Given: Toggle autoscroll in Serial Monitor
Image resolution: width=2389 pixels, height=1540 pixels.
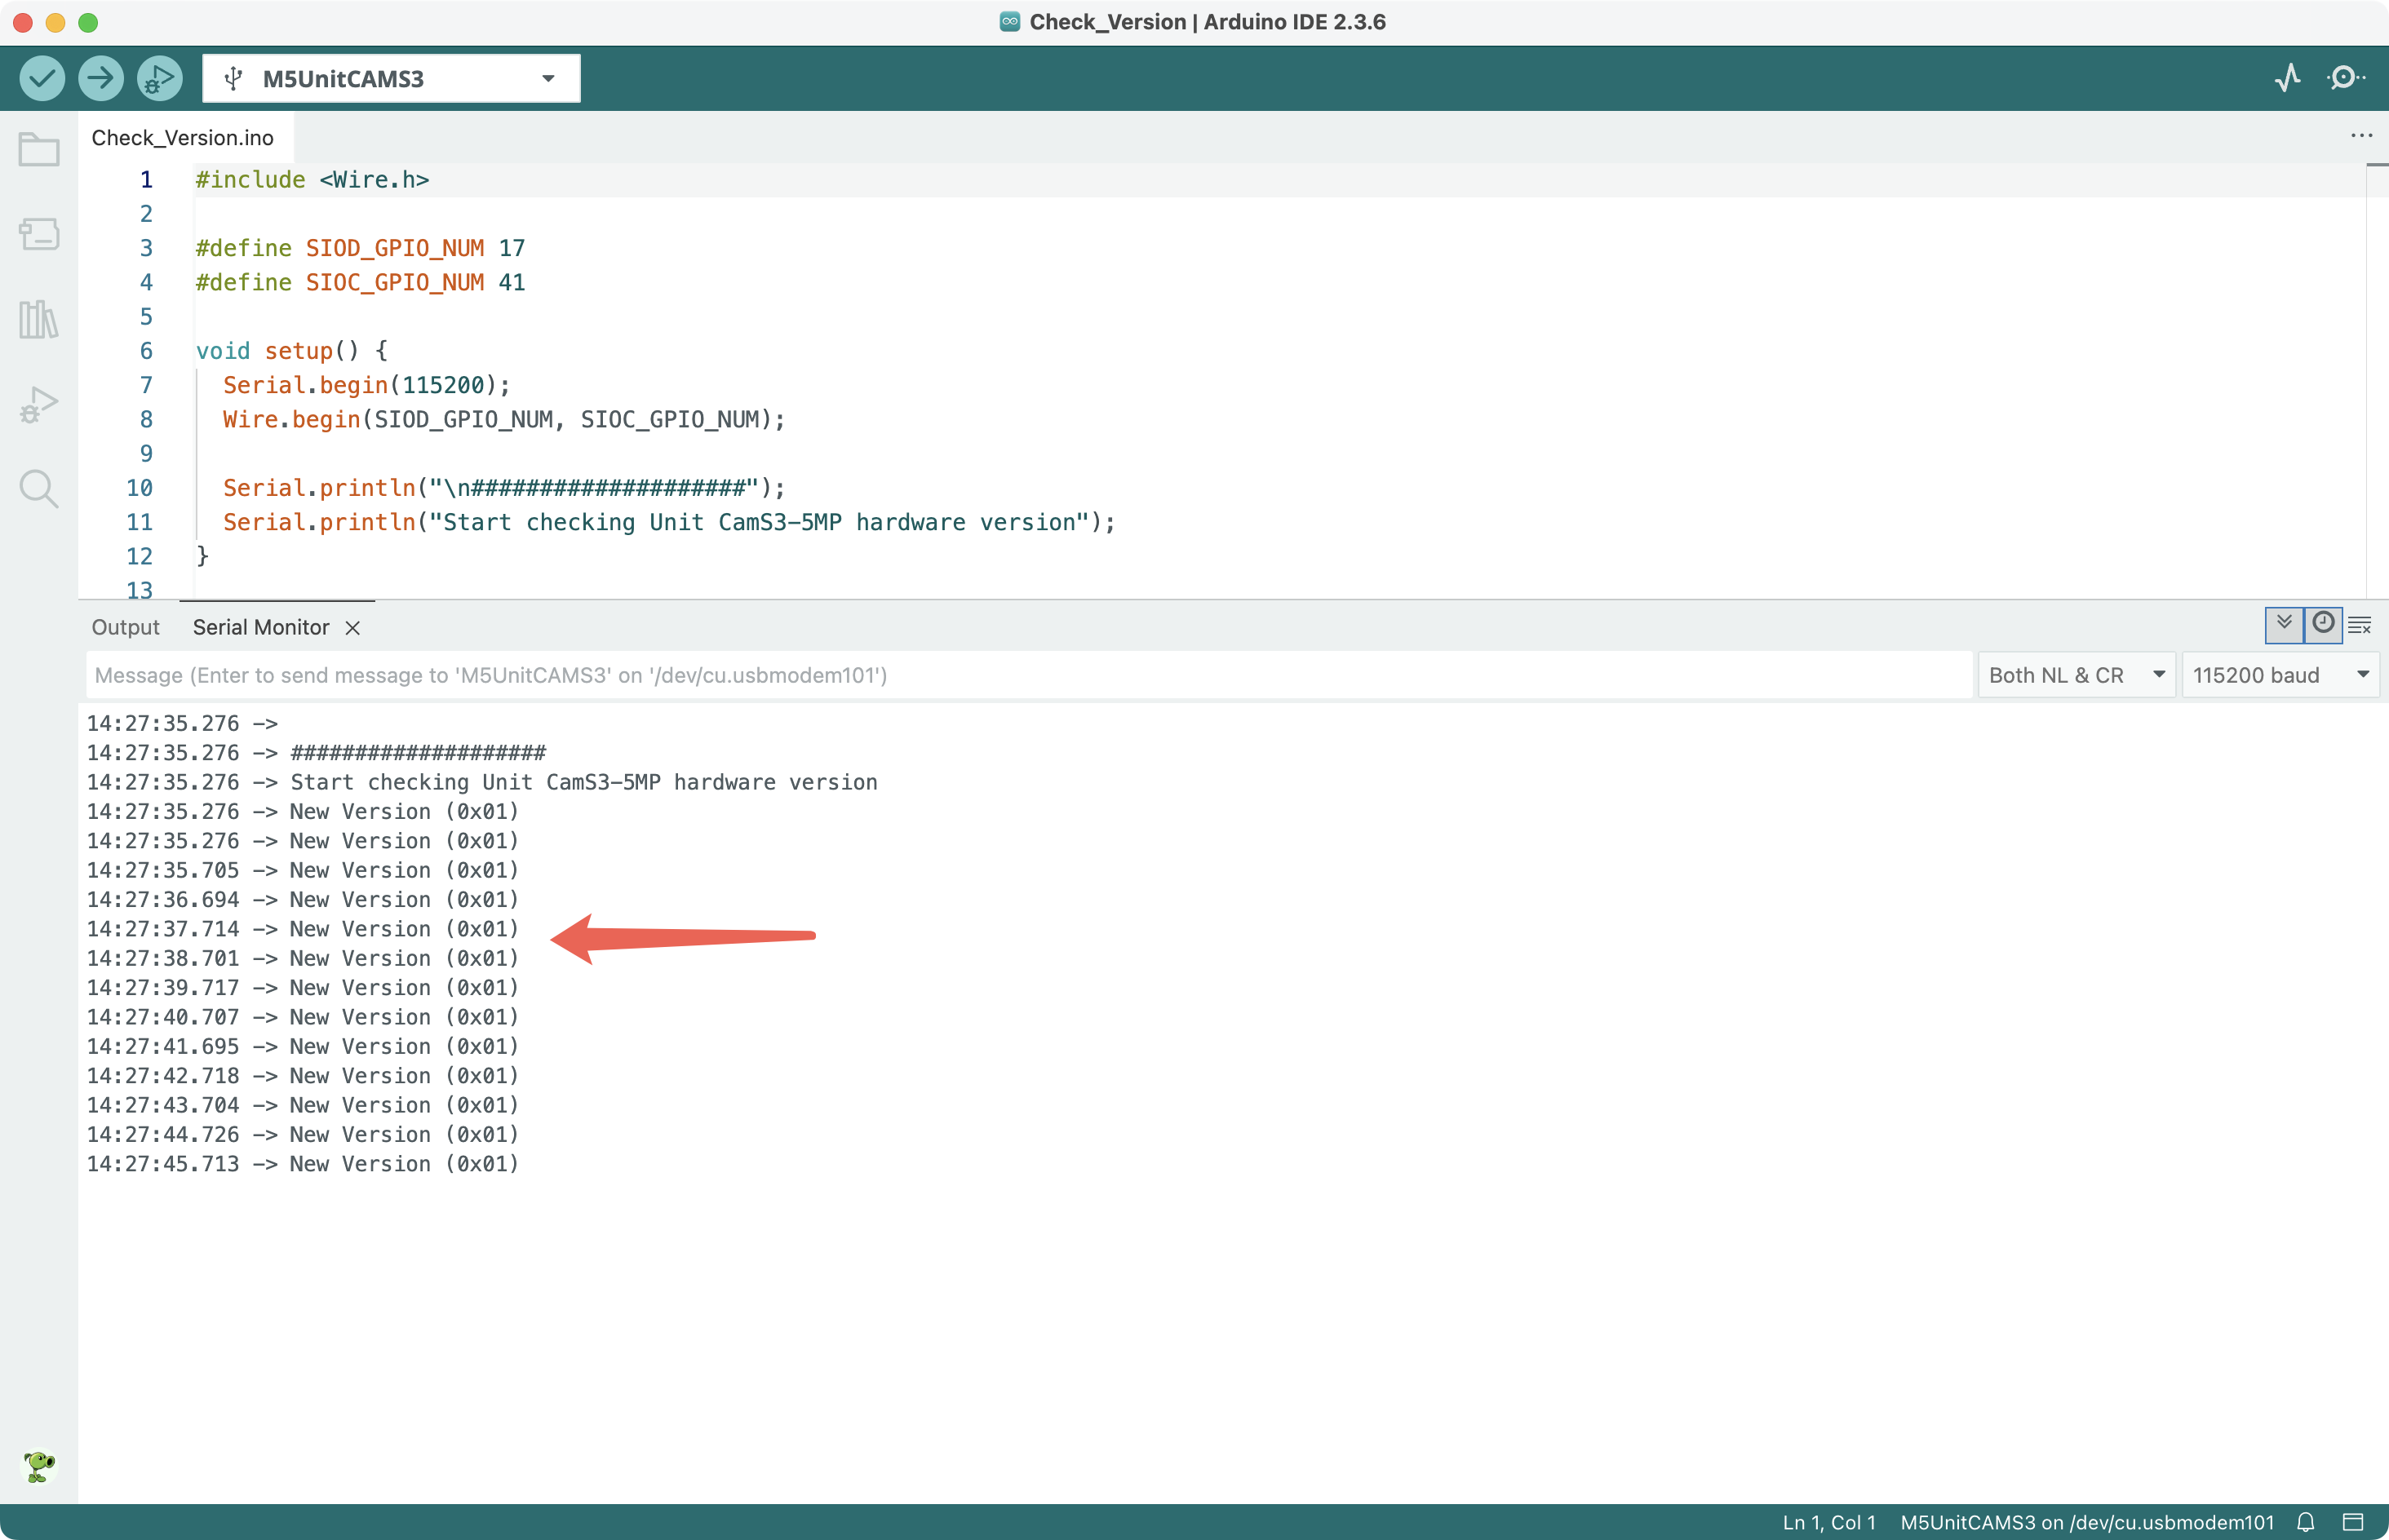Looking at the screenshot, I should (x=2284, y=624).
